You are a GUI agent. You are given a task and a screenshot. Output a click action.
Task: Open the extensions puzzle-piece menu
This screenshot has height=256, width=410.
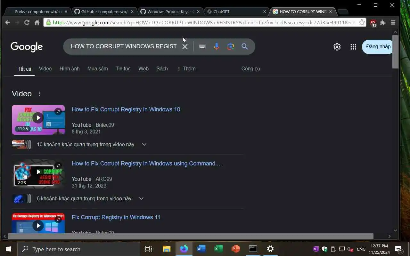[383, 22]
